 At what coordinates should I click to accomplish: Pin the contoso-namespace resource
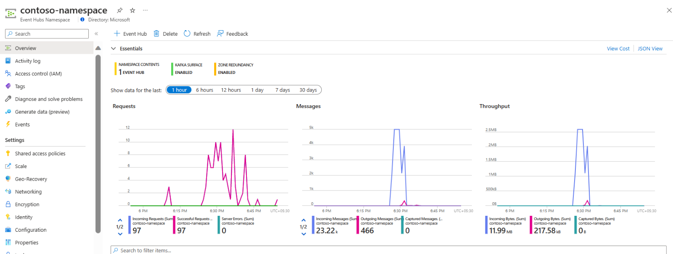[x=120, y=10]
